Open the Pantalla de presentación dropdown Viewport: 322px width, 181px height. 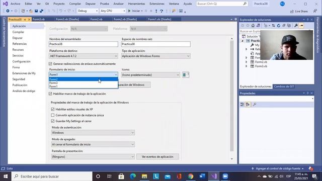pyautogui.click(x=93, y=157)
